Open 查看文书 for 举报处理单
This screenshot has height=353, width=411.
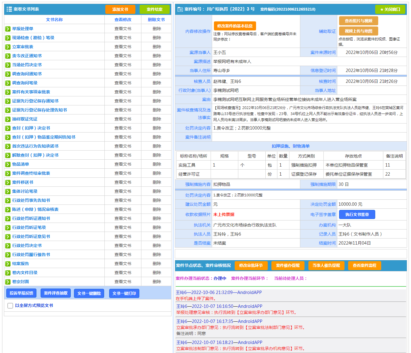point(123,29)
